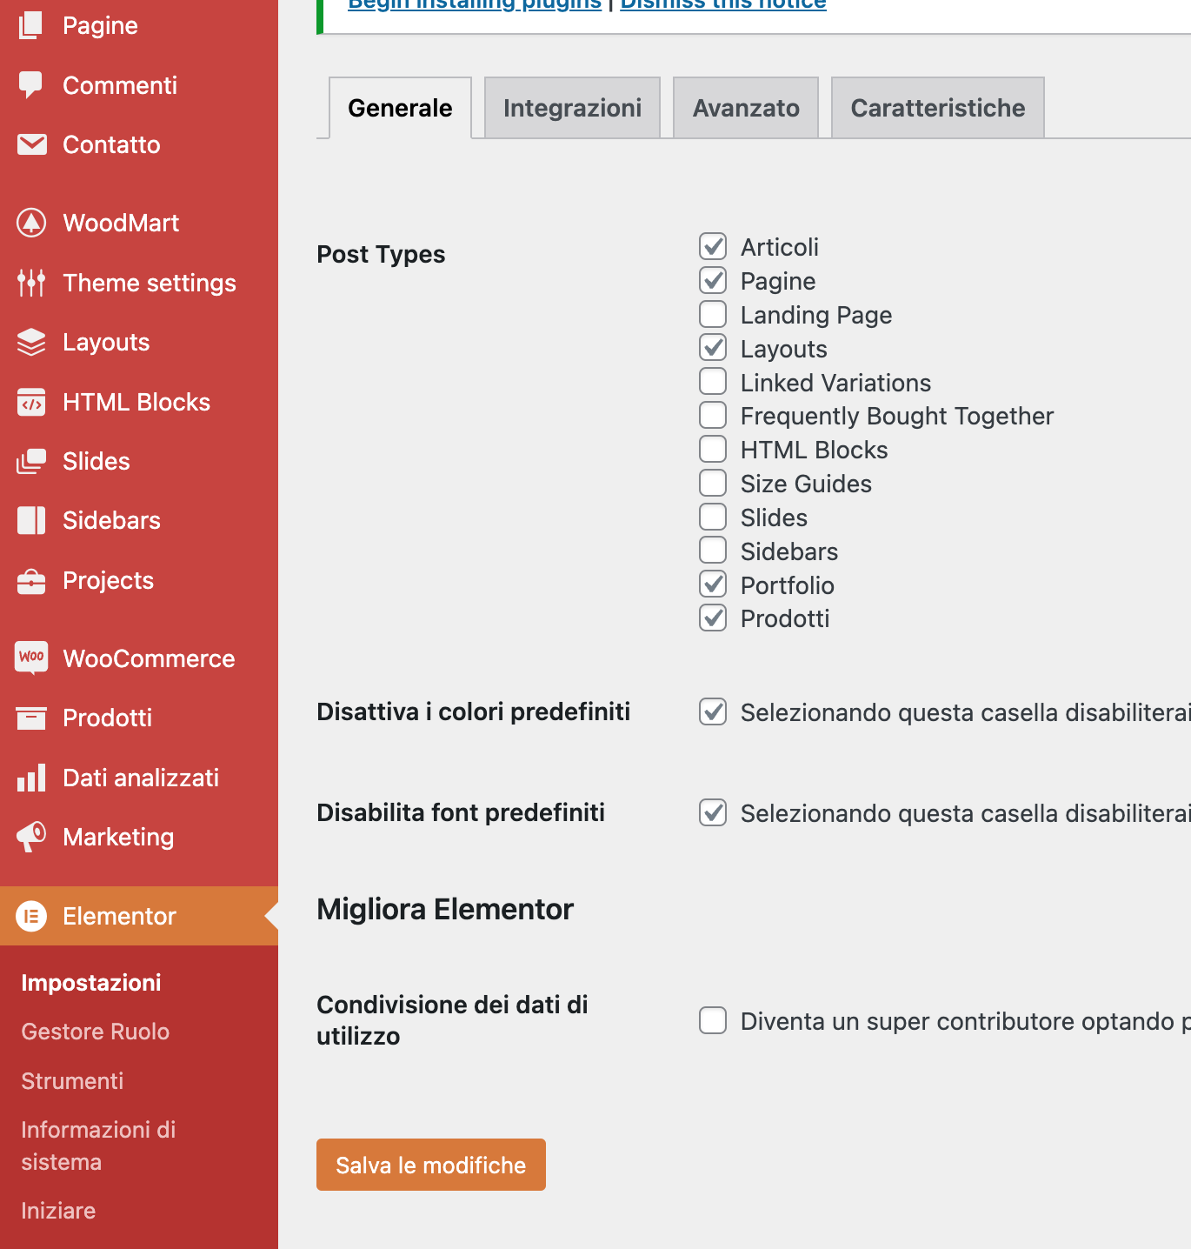Click the Frequently Bought Together label

coord(897,416)
